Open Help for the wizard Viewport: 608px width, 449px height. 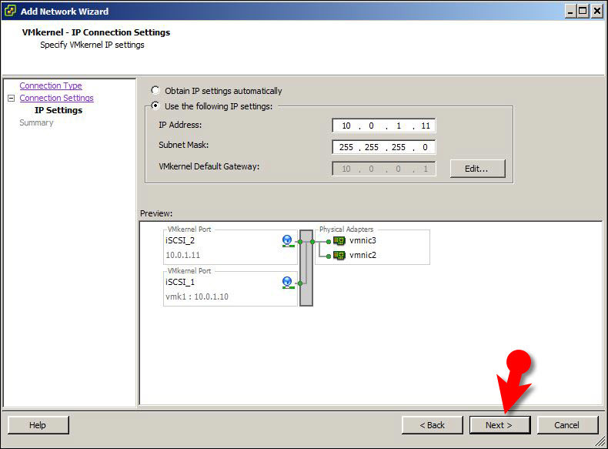pyautogui.click(x=38, y=425)
